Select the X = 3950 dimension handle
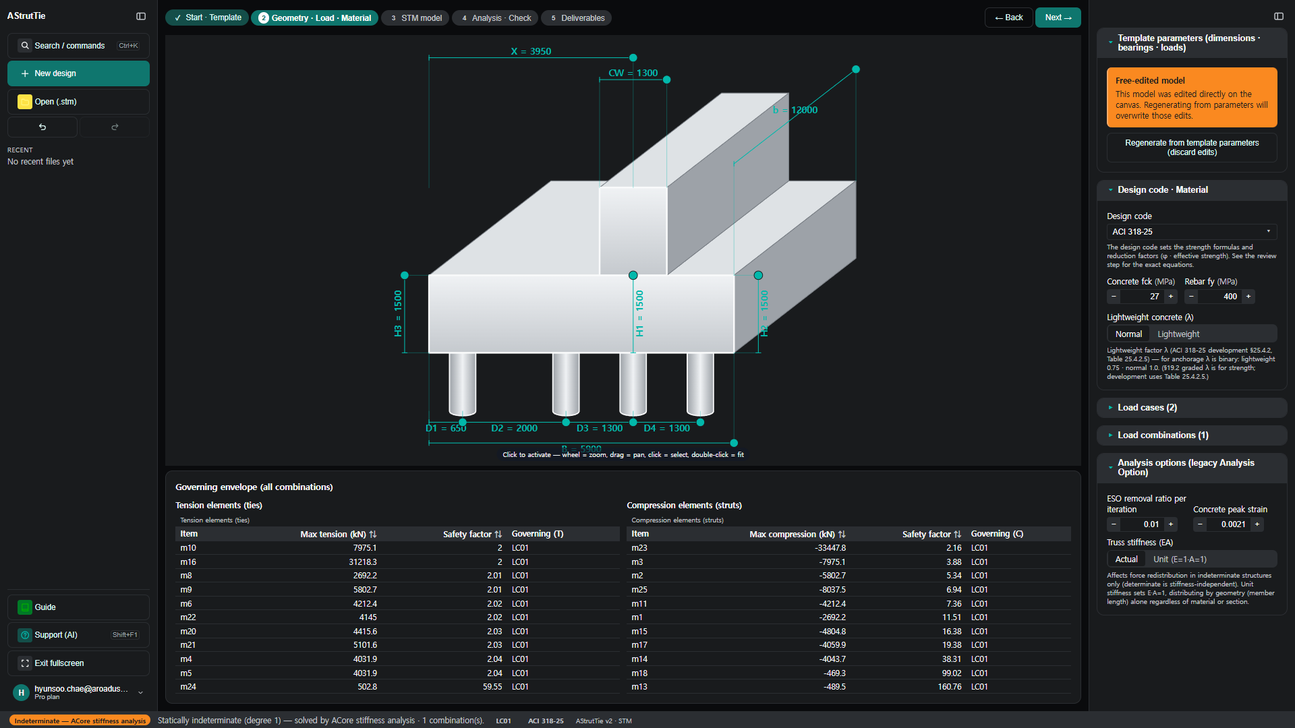Viewport: 1295px width, 728px height. (633, 58)
